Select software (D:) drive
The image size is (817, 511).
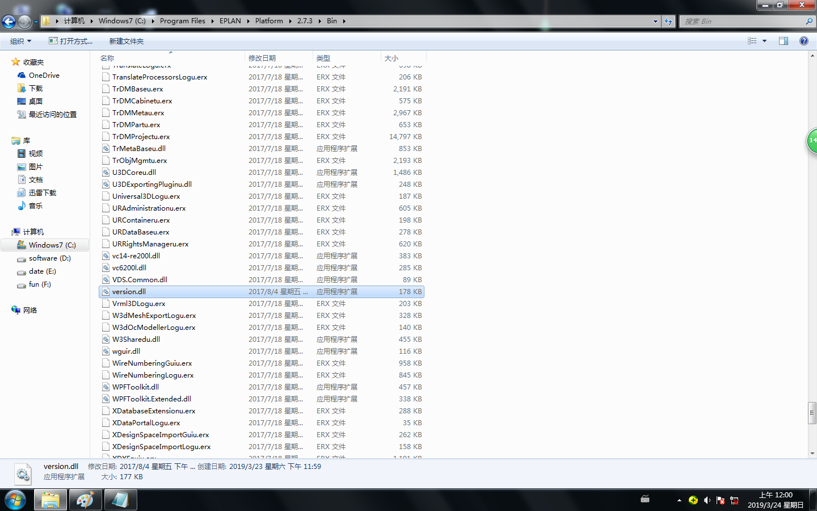click(49, 258)
